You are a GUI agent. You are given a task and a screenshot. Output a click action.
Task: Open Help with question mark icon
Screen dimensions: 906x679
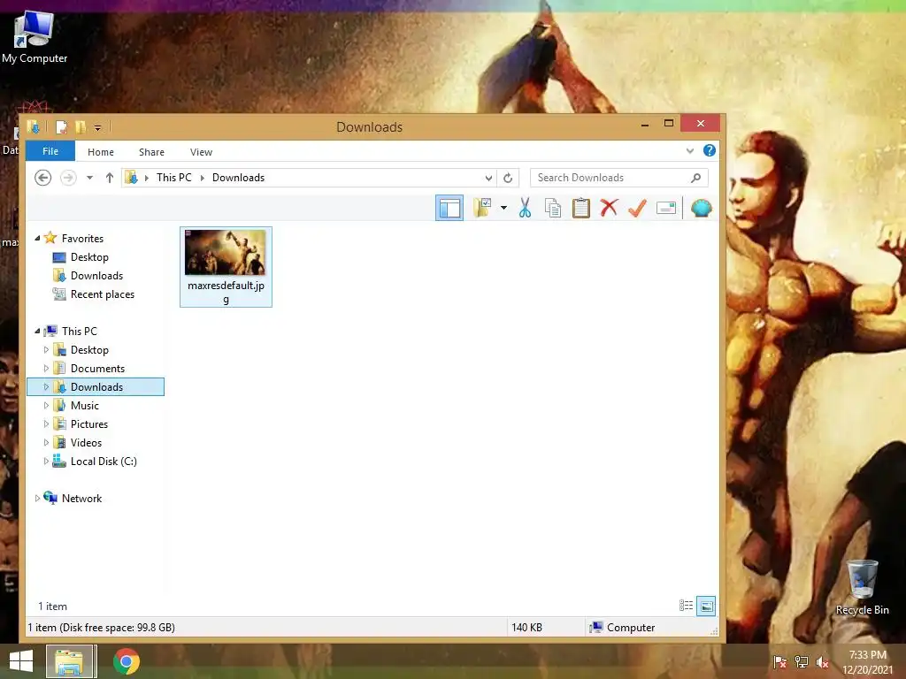click(710, 150)
